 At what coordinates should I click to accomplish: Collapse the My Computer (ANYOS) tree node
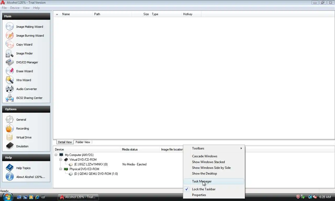pos(56,155)
